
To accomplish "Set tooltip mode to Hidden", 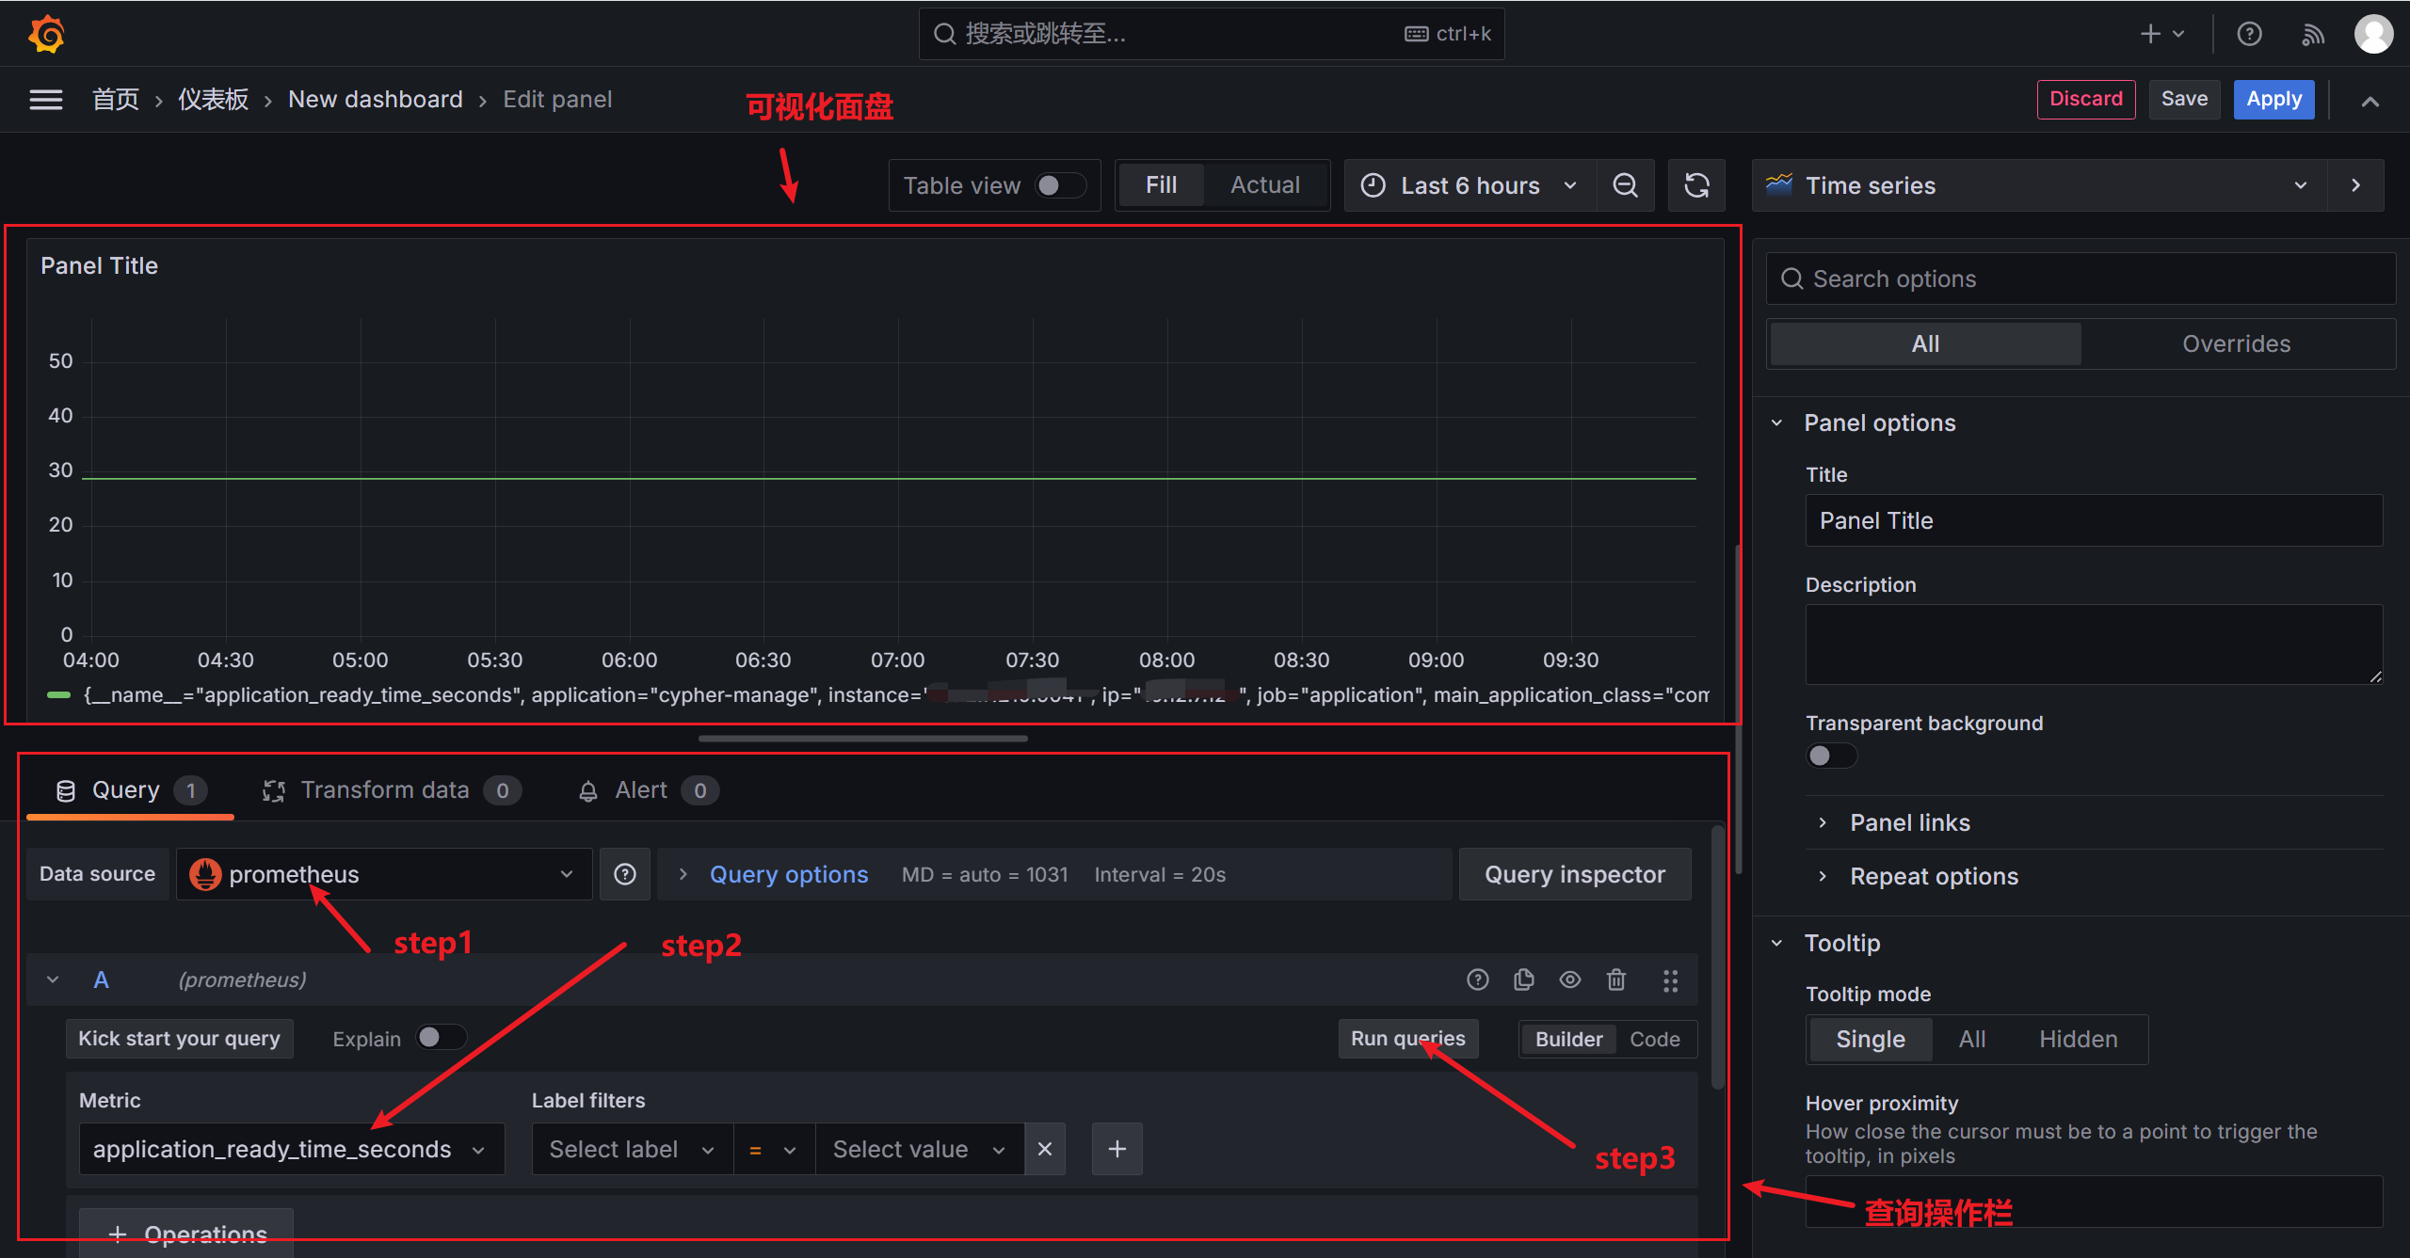I will 2078,1039.
